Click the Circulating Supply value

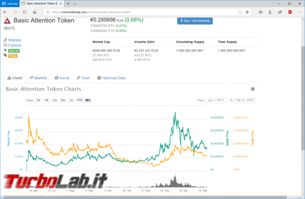pos(190,51)
